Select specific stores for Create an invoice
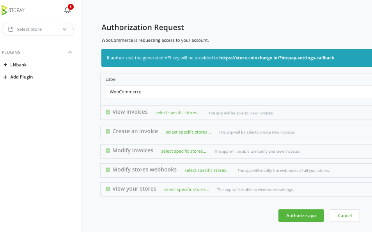 188,132
